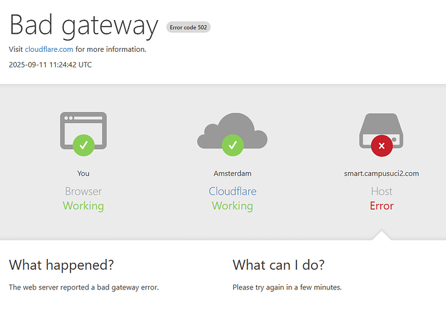This screenshot has height=314, width=446.
Task: Click the green checkmark on the browser icon
Action: (83, 145)
